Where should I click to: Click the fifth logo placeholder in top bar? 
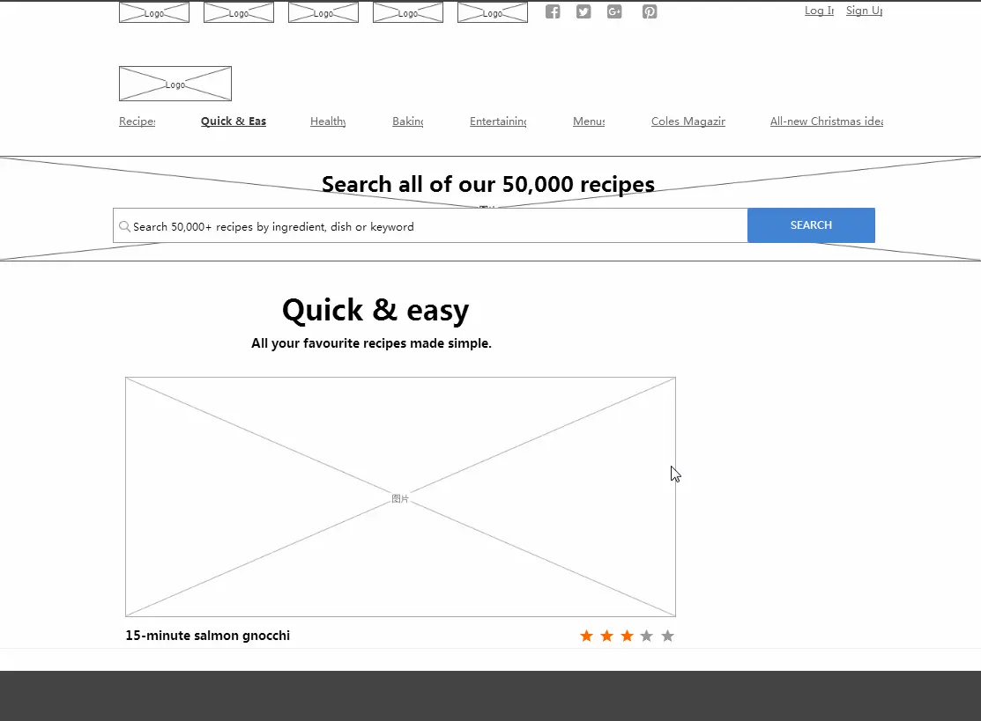[x=493, y=12]
